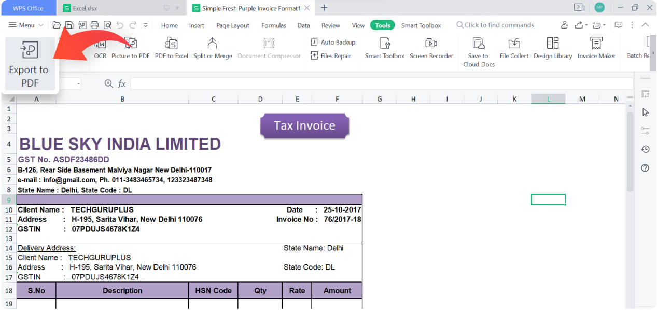Click the version history clock icon
This screenshot has width=657, height=310.
pos(645,149)
